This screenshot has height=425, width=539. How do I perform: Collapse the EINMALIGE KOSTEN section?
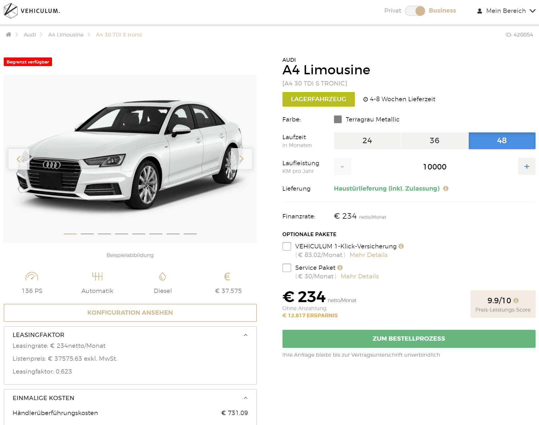click(x=246, y=398)
